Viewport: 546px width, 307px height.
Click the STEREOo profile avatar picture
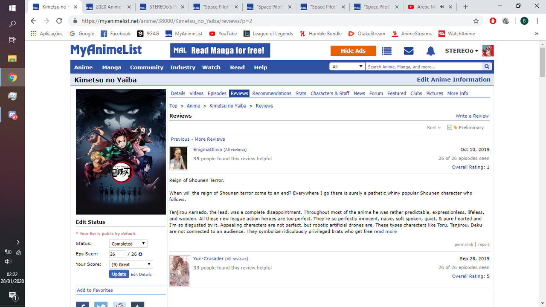pyautogui.click(x=488, y=51)
